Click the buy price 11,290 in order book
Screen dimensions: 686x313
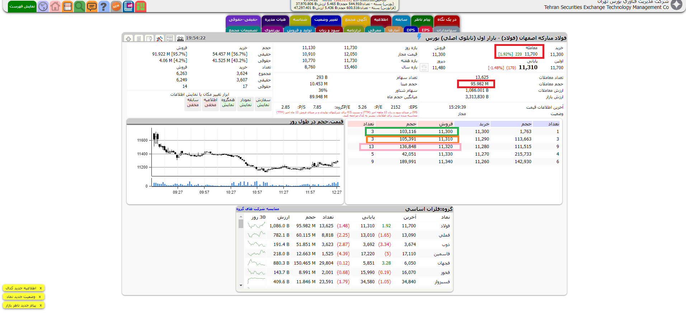click(x=482, y=139)
